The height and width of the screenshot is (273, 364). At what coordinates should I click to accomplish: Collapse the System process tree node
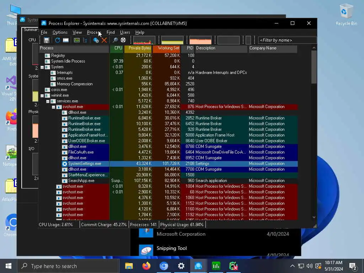42,67
